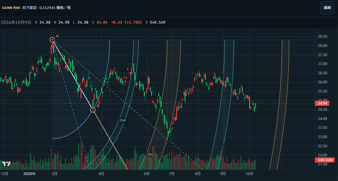338x181 pixels.
Task: Select anchor point B circle handle
Action: click(93, 110)
